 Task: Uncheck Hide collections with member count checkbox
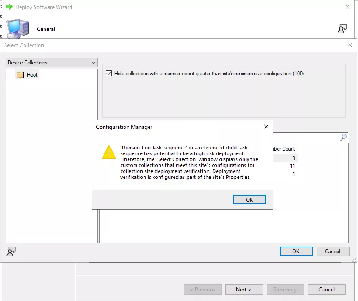(x=109, y=74)
